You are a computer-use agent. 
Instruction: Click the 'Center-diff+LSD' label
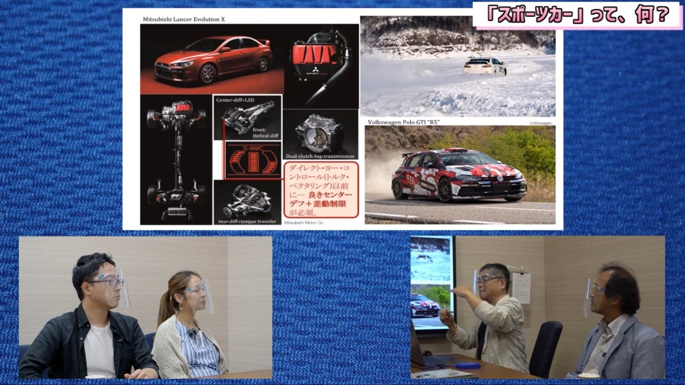point(235,100)
